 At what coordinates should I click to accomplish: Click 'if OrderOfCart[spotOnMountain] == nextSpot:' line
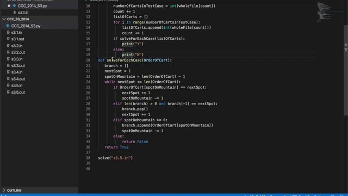click(160, 88)
